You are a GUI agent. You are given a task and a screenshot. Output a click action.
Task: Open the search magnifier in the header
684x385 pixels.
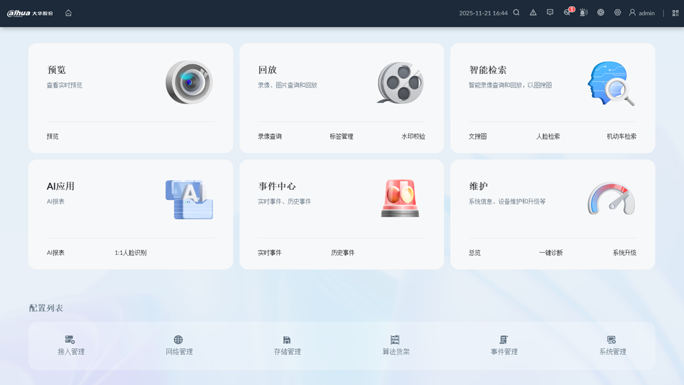pyautogui.click(x=516, y=13)
